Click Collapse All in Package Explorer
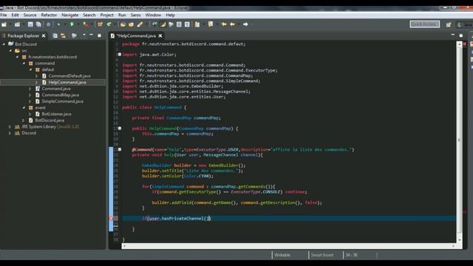The height and width of the screenshot is (266, 473). (55, 35)
